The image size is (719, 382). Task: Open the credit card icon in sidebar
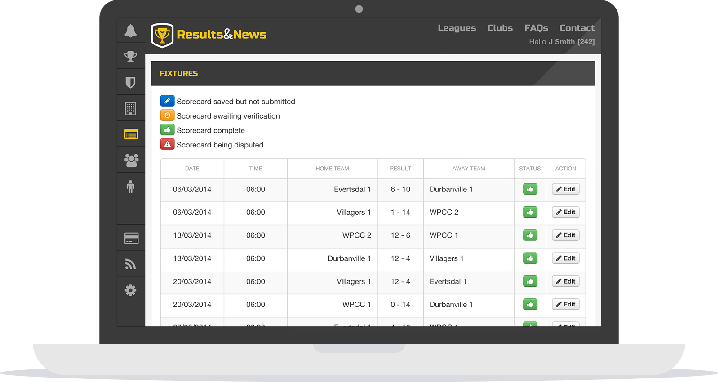click(x=131, y=238)
